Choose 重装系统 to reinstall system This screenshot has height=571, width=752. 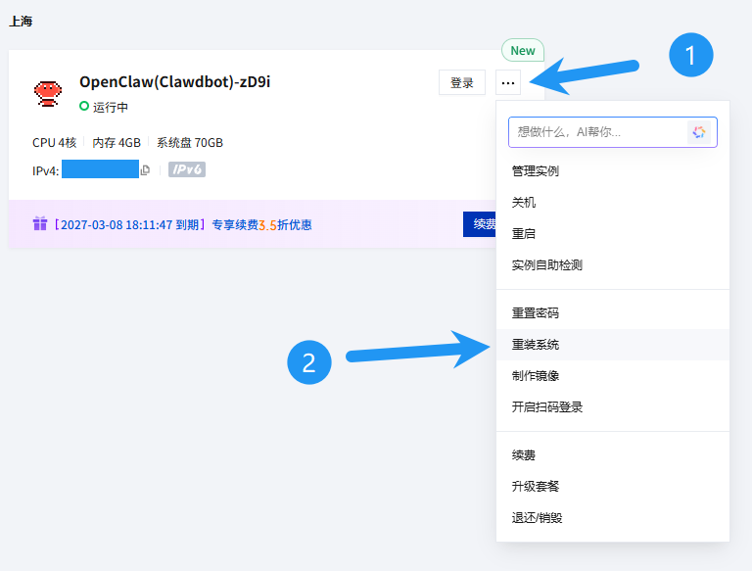tap(536, 345)
